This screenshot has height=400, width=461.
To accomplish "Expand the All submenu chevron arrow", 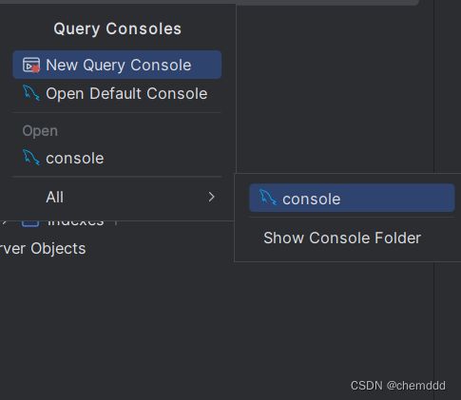I will click(211, 197).
